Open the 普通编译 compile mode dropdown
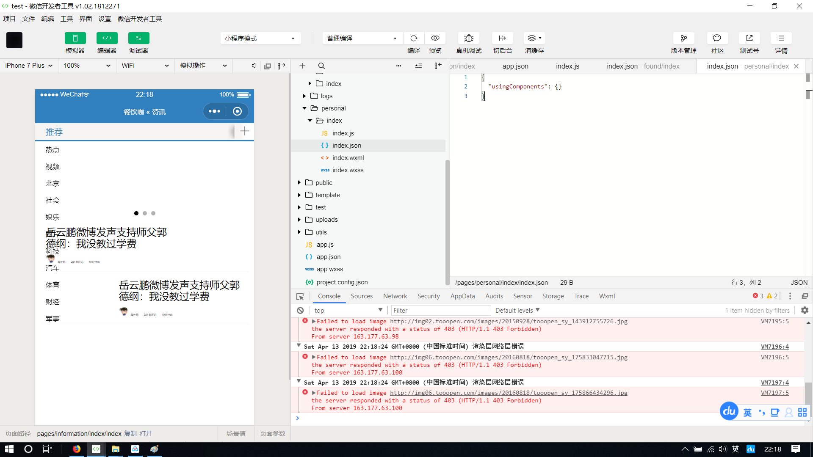This screenshot has width=813, height=457. (x=362, y=39)
